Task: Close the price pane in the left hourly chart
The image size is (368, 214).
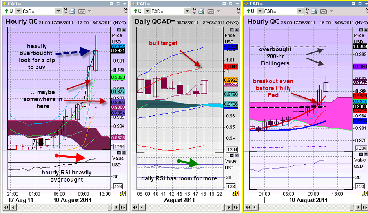Action: 124,30
